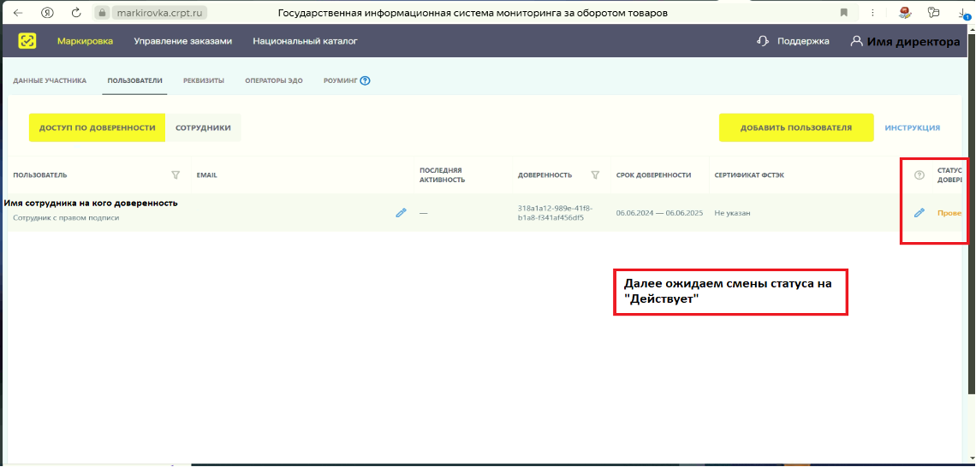Open filter for Пользователь column
Viewport: 976px width, 467px height.
[176, 175]
